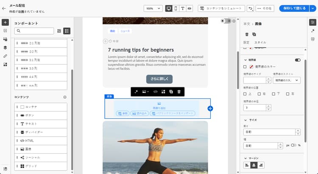The width and height of the screenshot is (318, 174).
Task: Select the ディバイダー content component
Action: (41, 132)
